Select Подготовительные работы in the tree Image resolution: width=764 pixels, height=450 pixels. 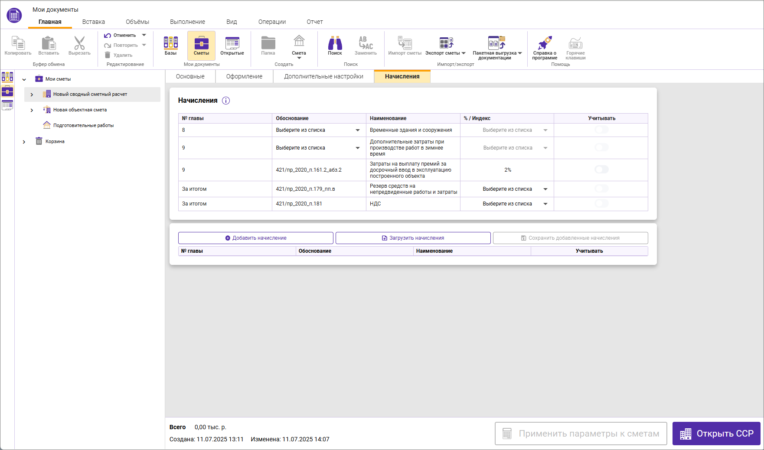pyautogui.click(x=83, y=125)
